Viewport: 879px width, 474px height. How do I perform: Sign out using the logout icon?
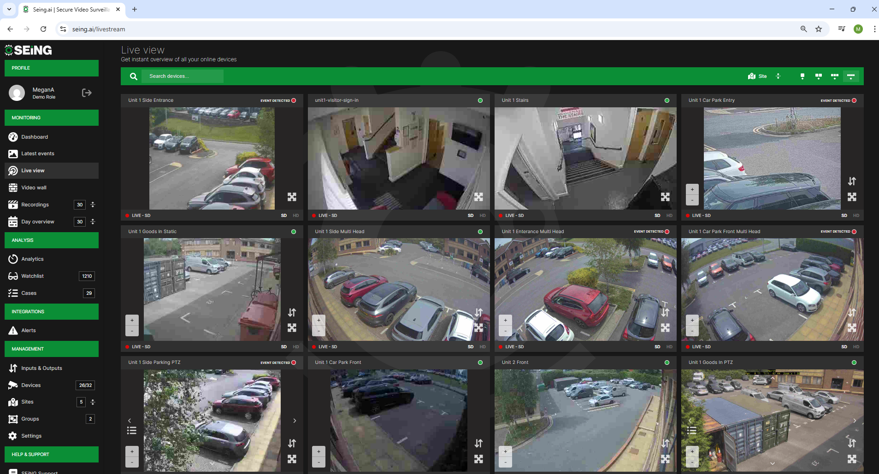point(86,93)
